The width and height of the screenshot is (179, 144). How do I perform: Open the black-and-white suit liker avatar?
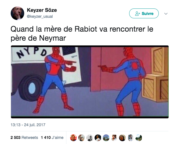coord(89,138)
